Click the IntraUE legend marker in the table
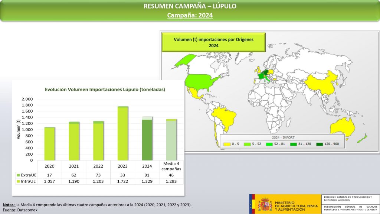Image resolution: width=380 pixels, height=214 pixels. tap(19, 182)
